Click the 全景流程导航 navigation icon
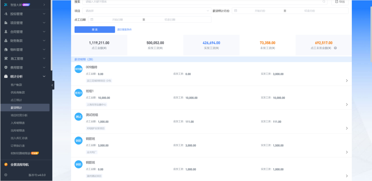This screenshot has height=181, width=372. pos(6,165)
